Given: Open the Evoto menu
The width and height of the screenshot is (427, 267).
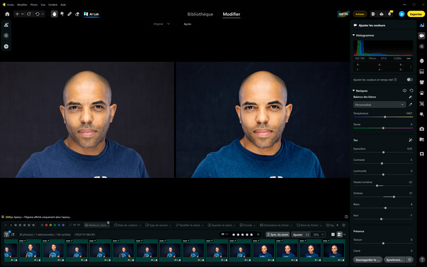Looking at the screenshot, I should click(11, 5).
